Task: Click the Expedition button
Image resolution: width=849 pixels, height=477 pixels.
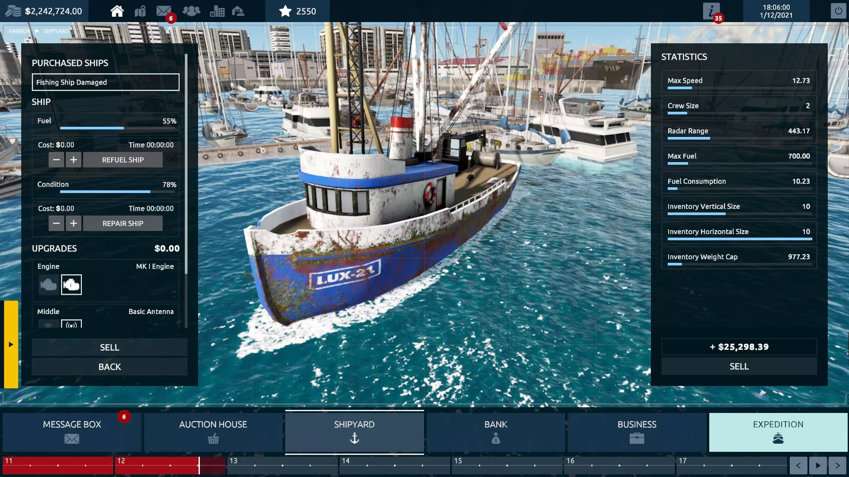Action: (x=778, y=432)
